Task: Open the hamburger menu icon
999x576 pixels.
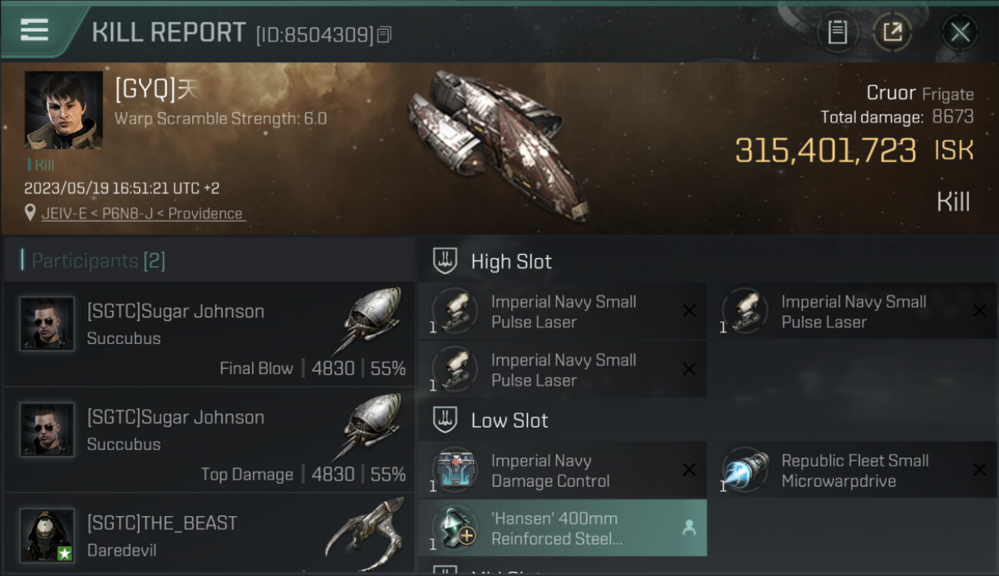Action: (x=35, y=30)
